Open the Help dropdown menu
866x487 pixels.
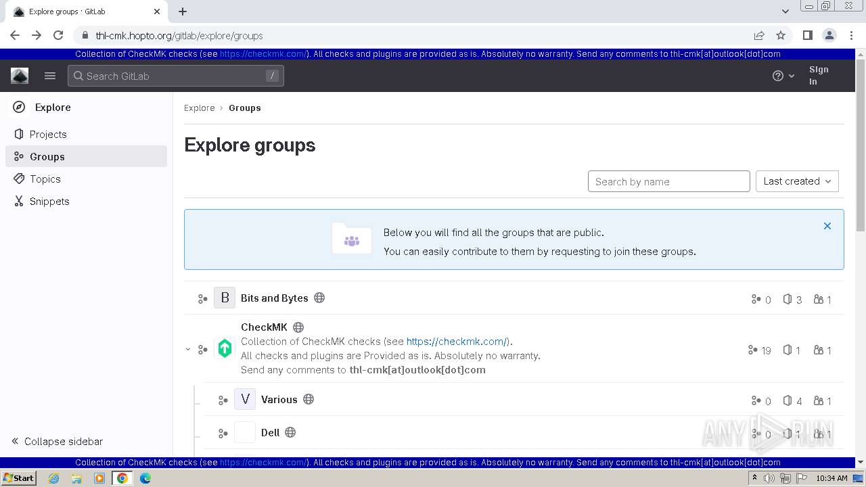coord(783,76)
